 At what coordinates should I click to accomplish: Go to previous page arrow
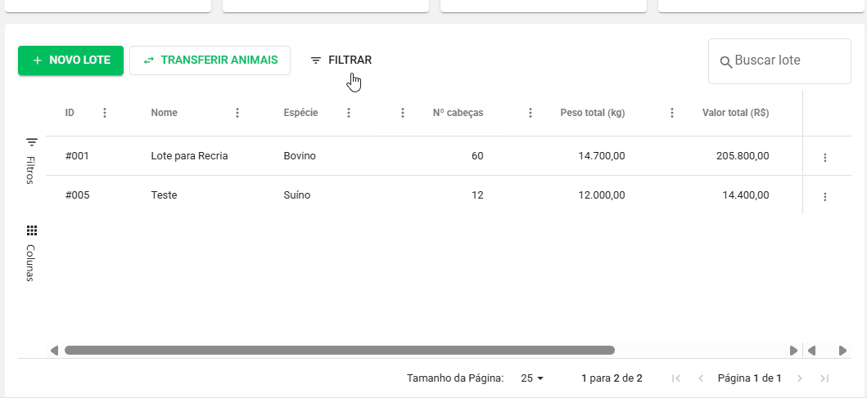(701, 378)
